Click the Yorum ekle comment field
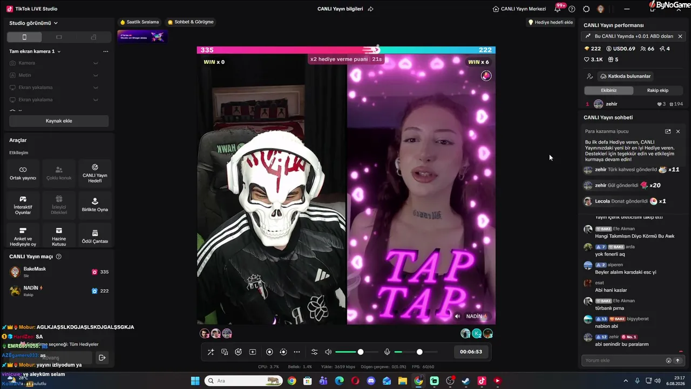This screenshot has width=691, height=389. point(624,360)
